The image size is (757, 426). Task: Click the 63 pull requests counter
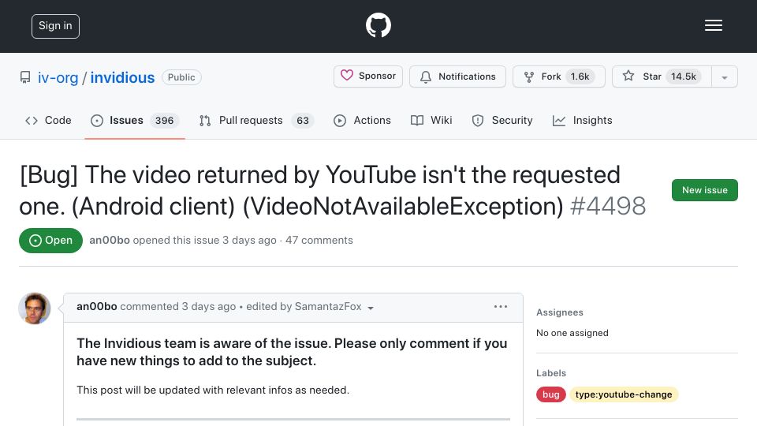(303, 120)
